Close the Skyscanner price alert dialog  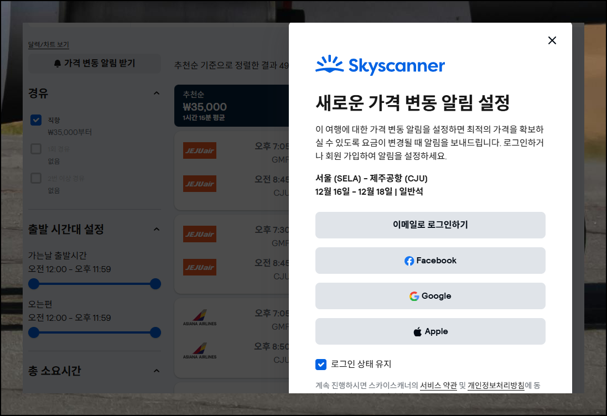point(552,40)
